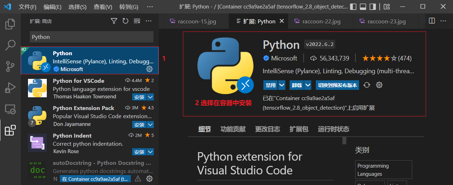Open install dropdown for Python for VSCode
The image size is (453, 185).
click(x=150, y=97)
